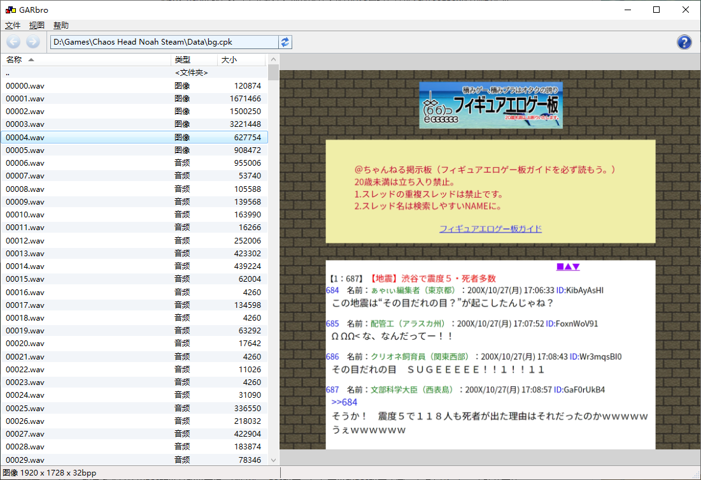Sort the file list by 大小 column
Image resolution: width=701 pixels, height=480 pixels.
[x=241, y=59]
